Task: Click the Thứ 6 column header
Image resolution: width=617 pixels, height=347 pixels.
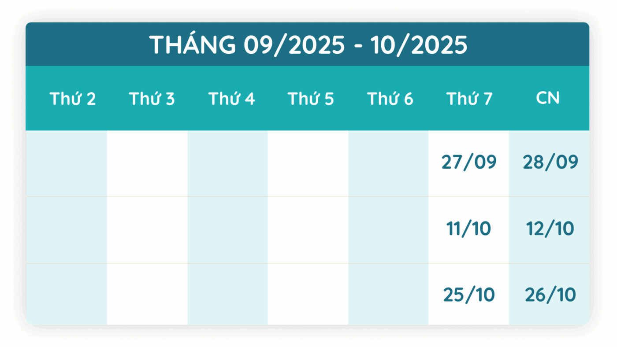Action: pyautogui.click(x=390, y=99)
